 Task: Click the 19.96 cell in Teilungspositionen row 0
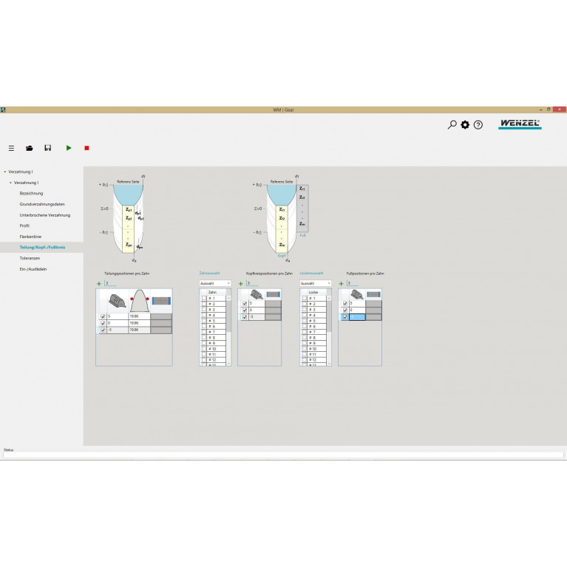(139, 323)
